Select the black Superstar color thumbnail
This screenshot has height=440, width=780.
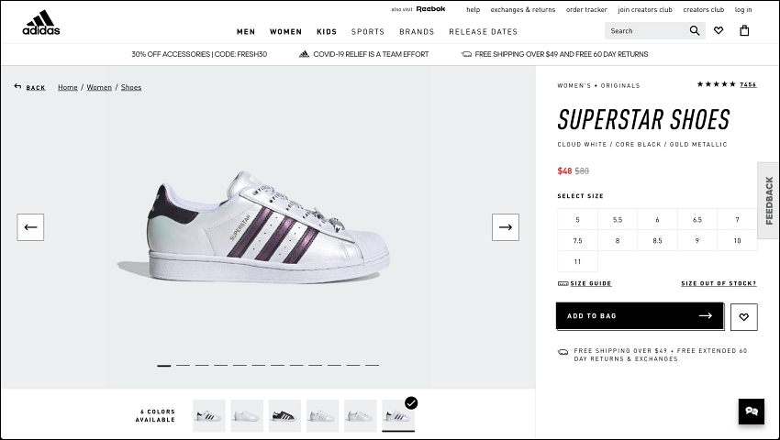284,415
